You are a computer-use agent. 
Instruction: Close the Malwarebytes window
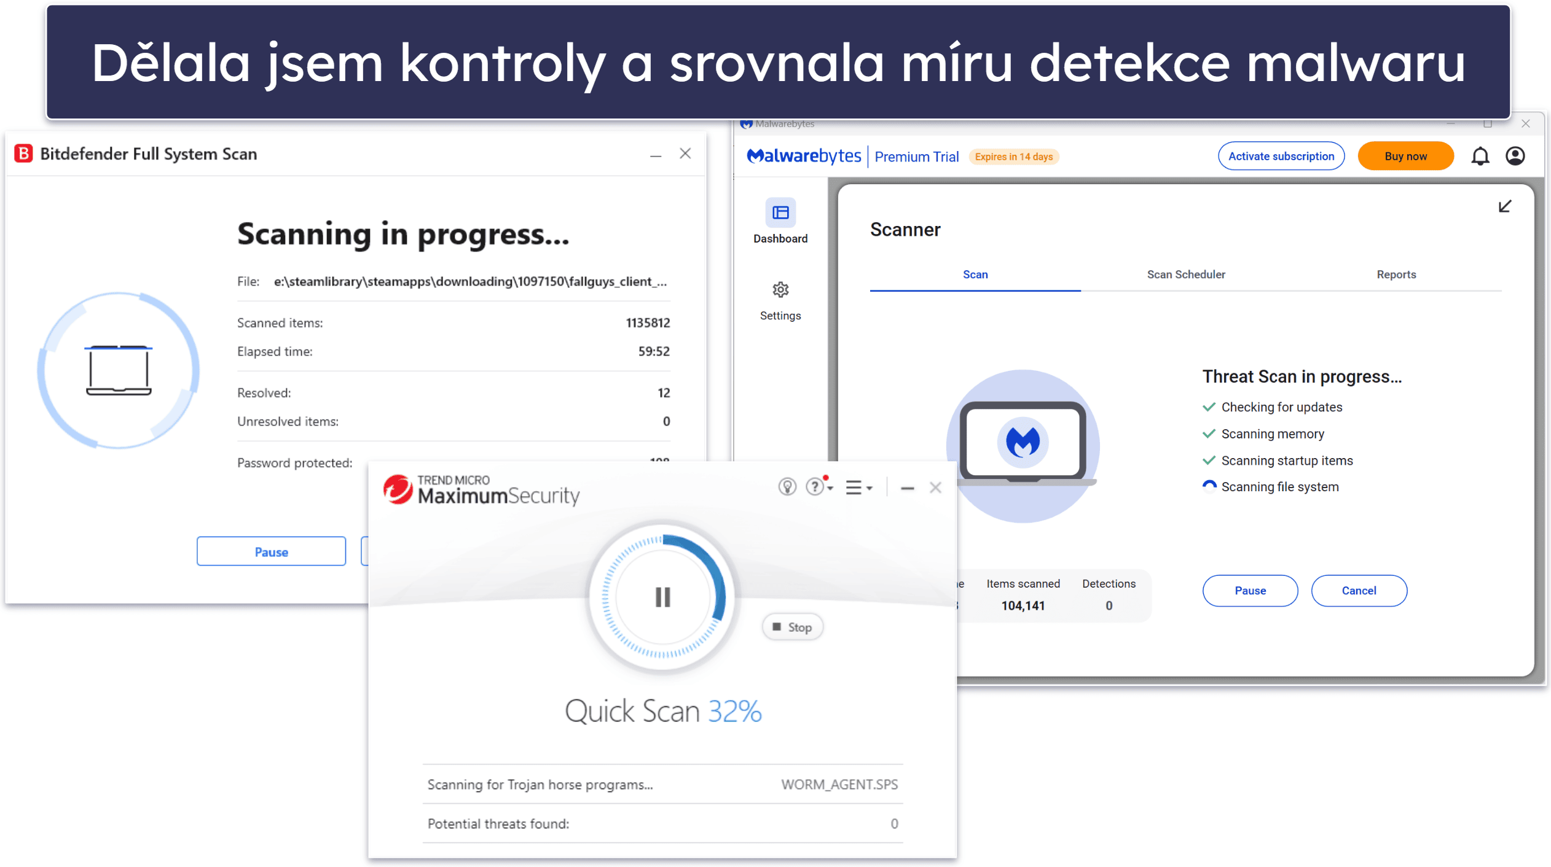point(1525,123)
